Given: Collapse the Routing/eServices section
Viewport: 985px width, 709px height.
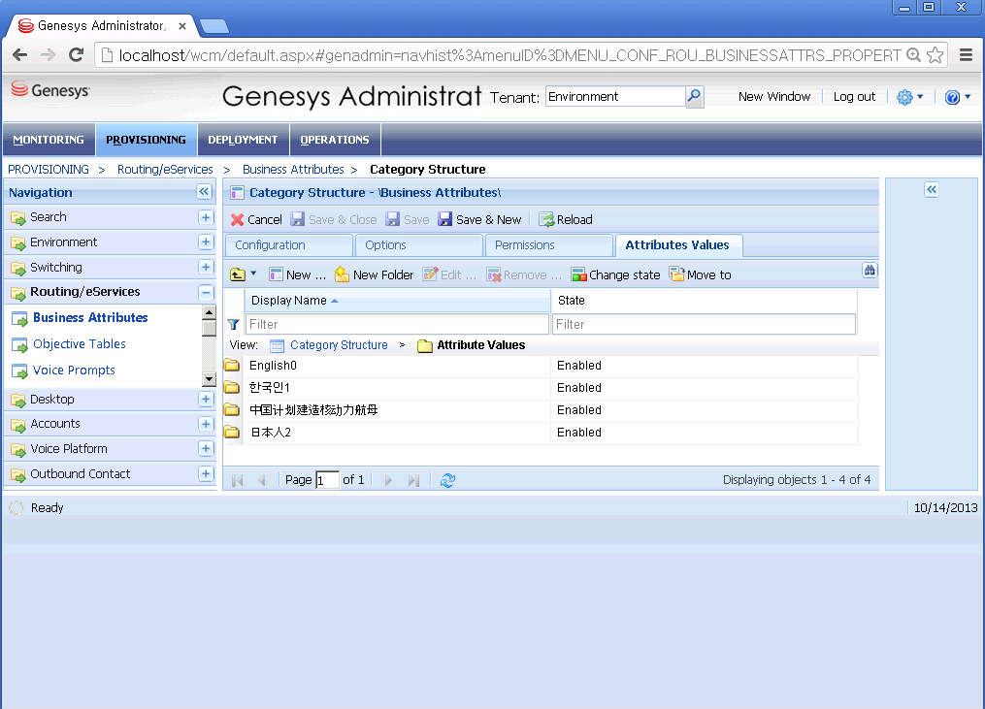Looking at the screenshot, I should pos(206,292).
